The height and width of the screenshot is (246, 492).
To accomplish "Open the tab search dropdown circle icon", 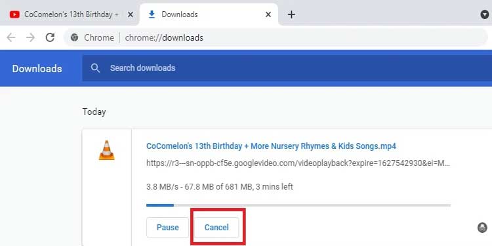I will 485,14.
